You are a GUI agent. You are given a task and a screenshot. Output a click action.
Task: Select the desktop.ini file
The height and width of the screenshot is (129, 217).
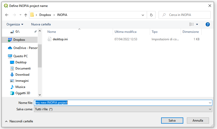[60, 39]
